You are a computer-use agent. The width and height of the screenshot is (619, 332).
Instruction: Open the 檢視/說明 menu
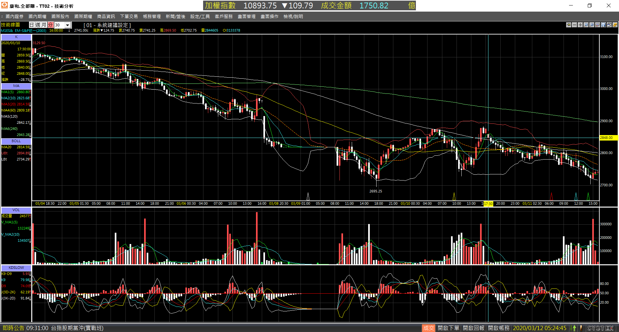pyautogui.click(x=293, y=16)
